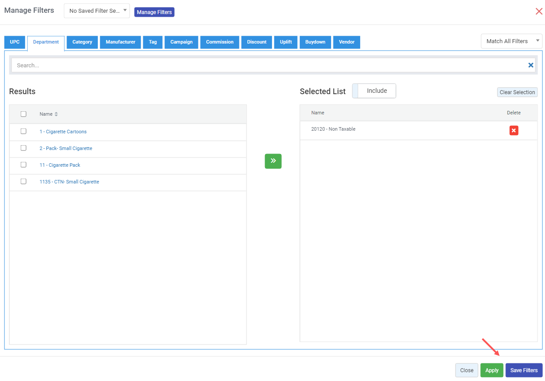The width and height of the screenshot is (545, 381).
Task: Click the green move-to-selected double arrow button
Action: click(x=273, y=161)
